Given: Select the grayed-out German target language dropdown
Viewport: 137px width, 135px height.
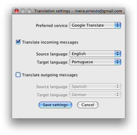Looking at the screenshot, I should click(95, 95).
